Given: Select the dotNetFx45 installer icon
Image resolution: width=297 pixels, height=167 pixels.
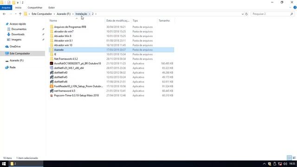Looking at the screenshot, I should [52, 77].
